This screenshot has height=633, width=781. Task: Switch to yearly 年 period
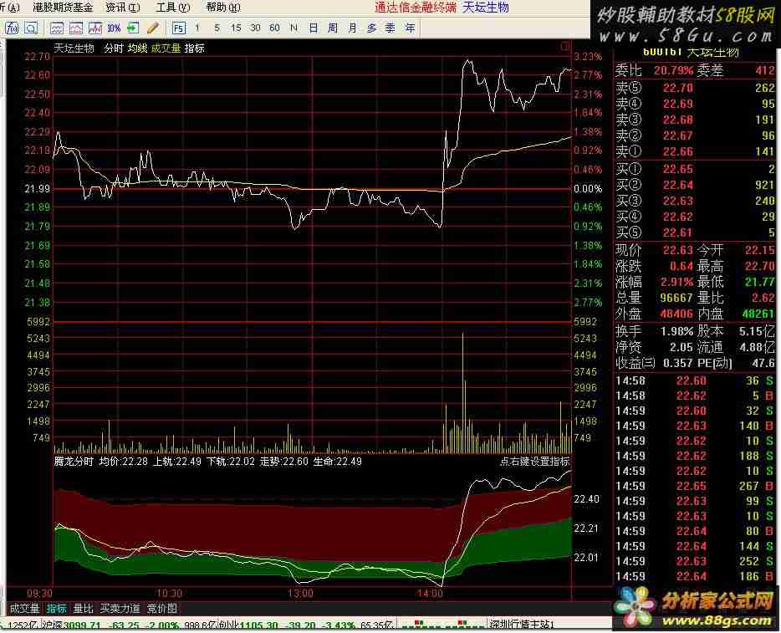pos(410,28)
